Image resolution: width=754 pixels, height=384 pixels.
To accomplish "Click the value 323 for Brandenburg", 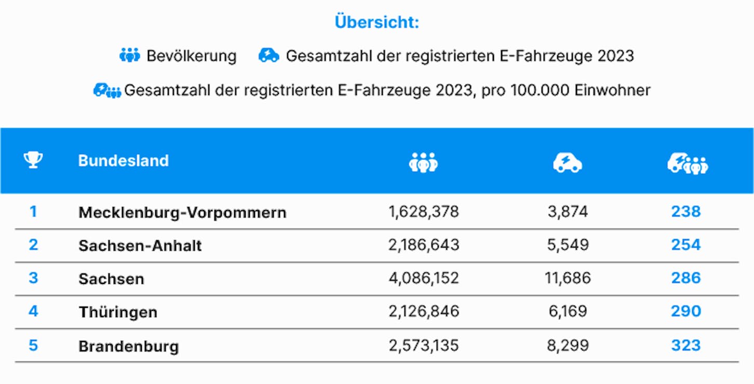I will tap(686, 345).
